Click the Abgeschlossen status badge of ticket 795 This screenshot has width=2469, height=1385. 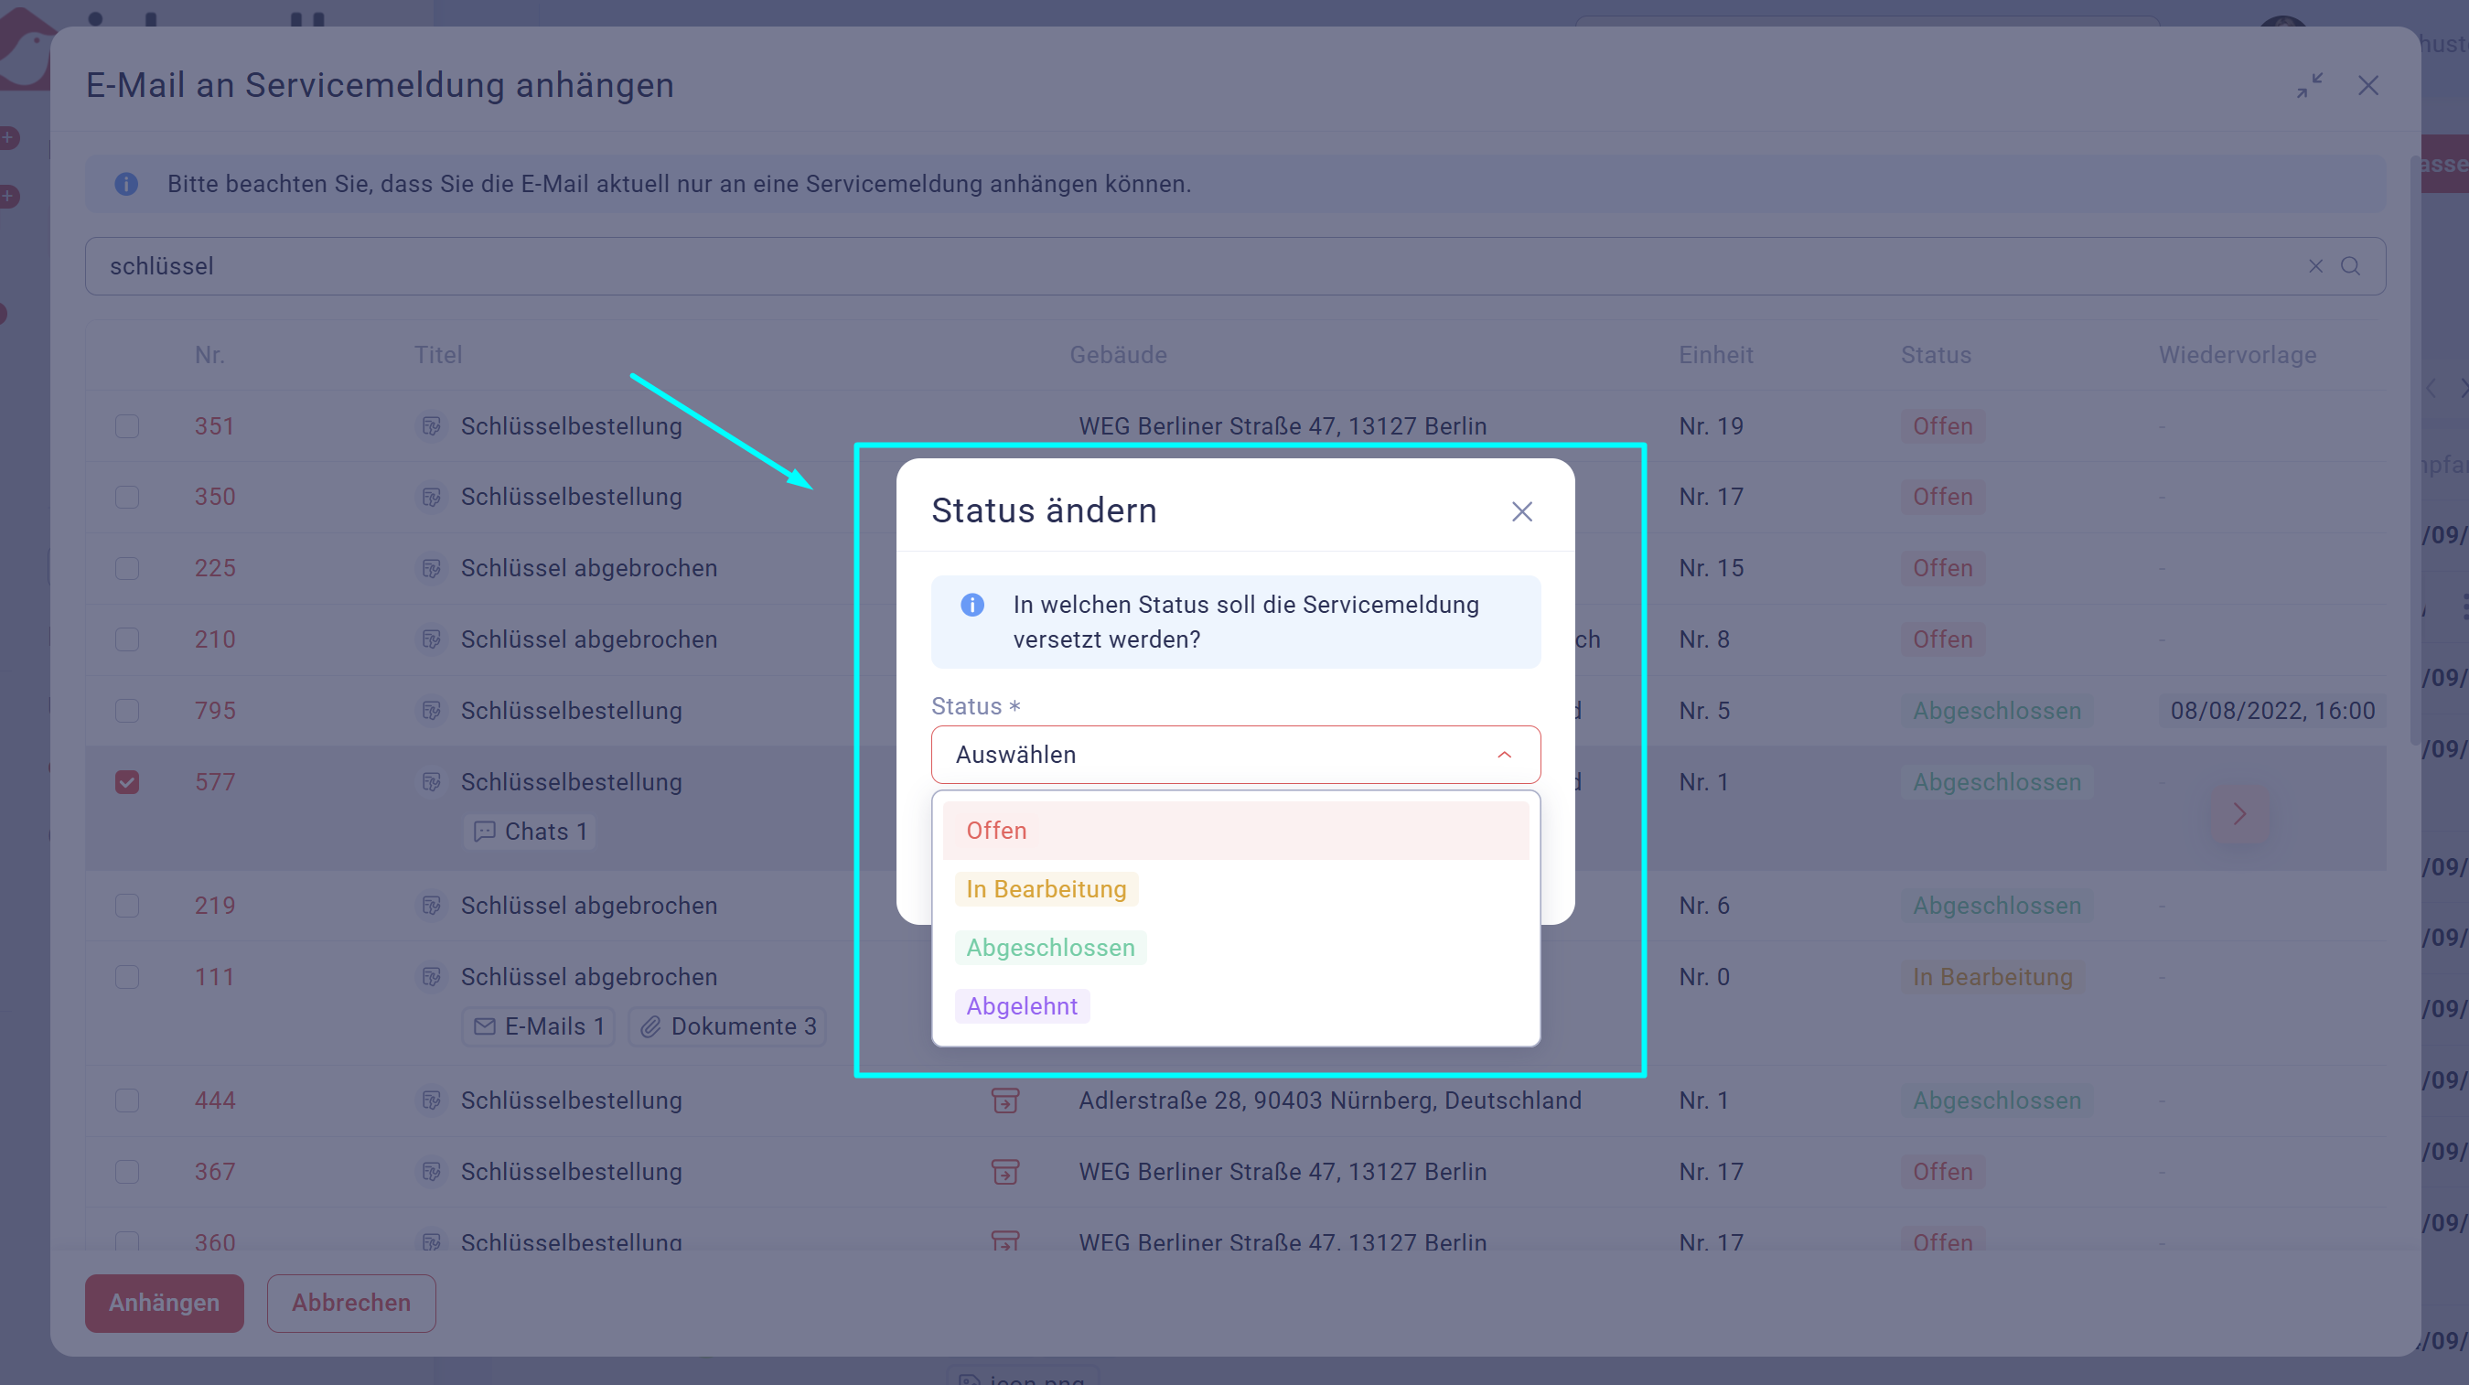[x=1996, y=711]
